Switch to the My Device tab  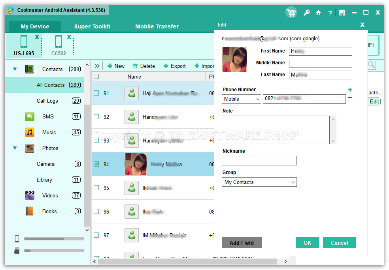tap(35, 26)
